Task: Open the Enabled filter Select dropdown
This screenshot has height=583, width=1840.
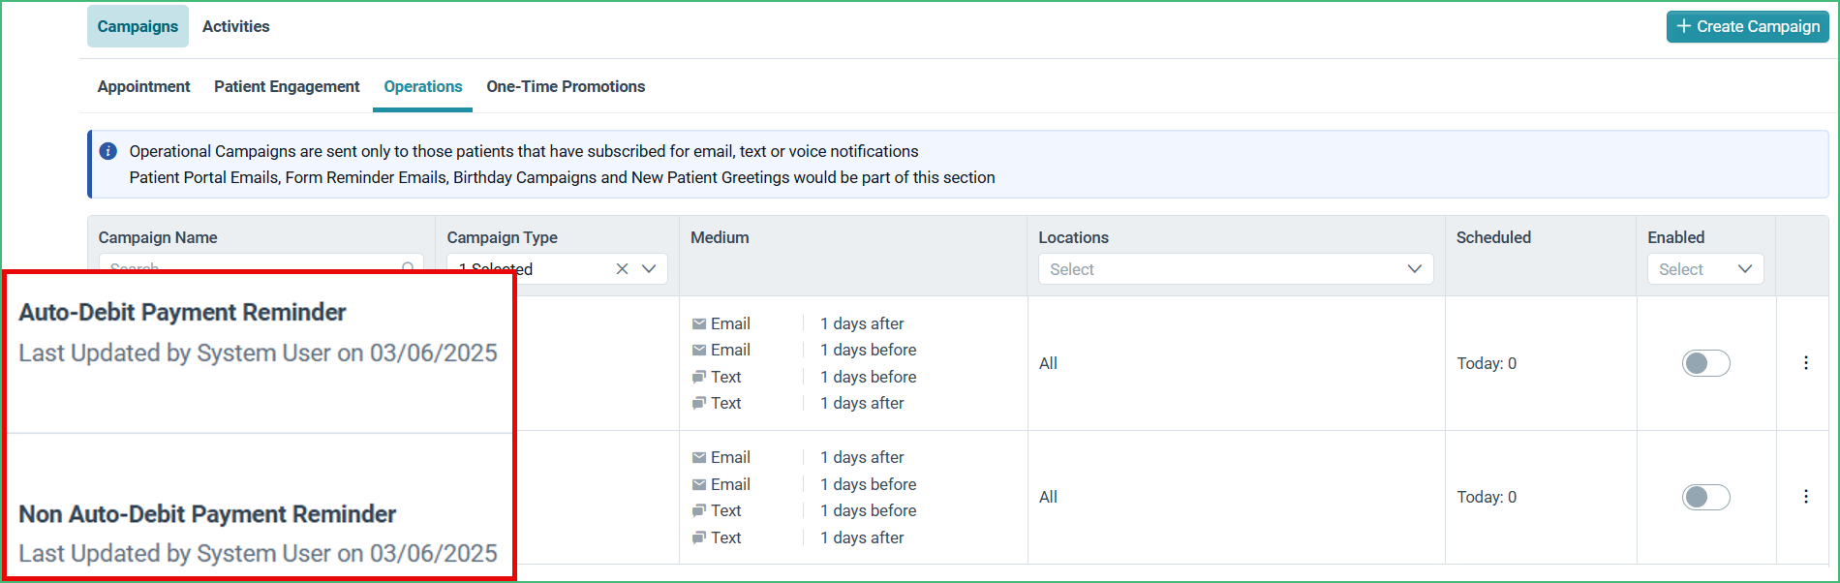Action: tap(1705, 269)
